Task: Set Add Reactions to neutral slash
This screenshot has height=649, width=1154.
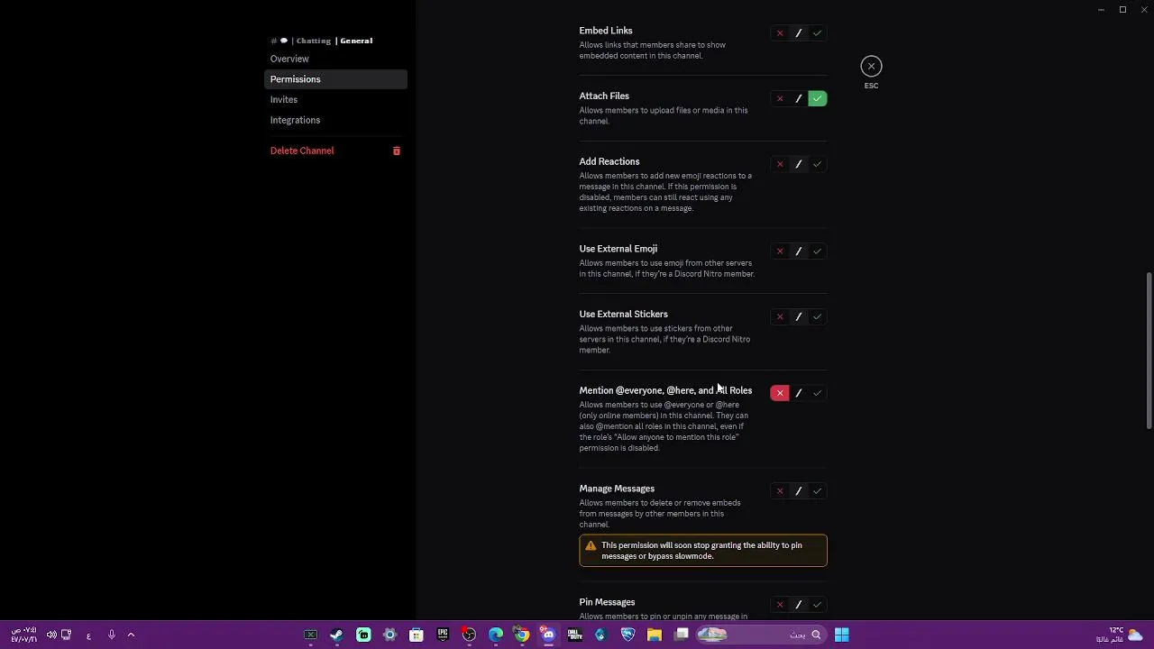Action: coord(799,164)
